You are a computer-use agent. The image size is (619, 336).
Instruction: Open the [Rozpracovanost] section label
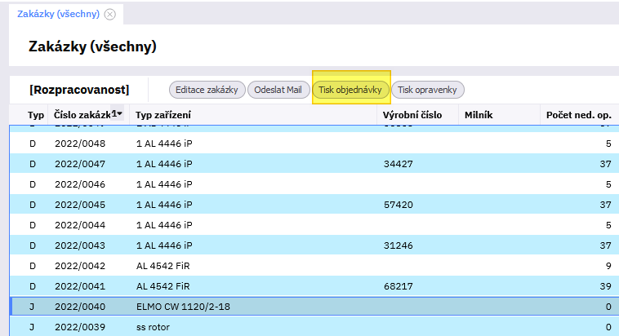point(78,90)
